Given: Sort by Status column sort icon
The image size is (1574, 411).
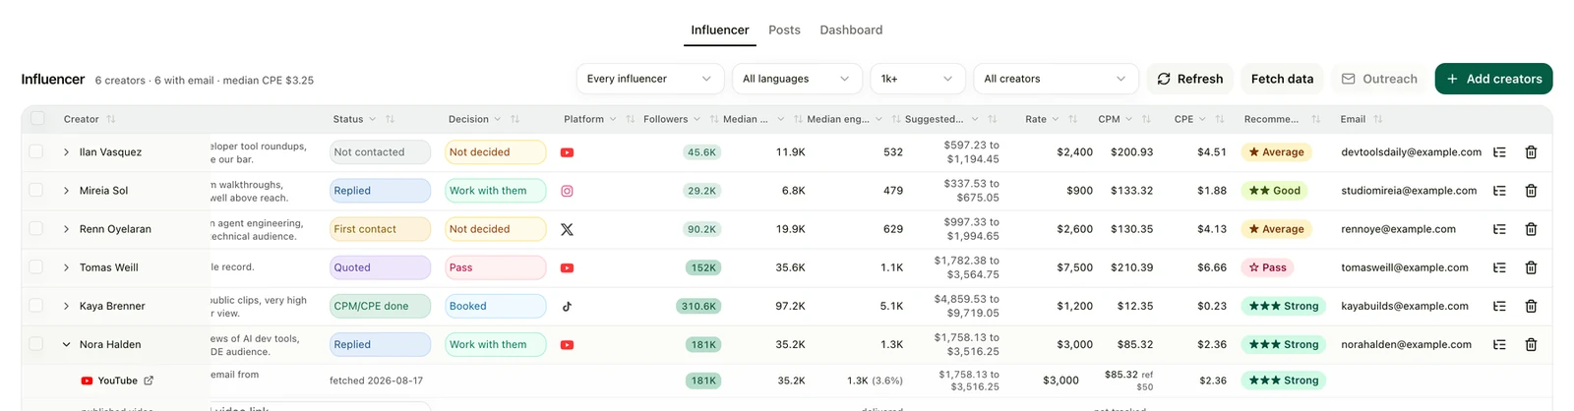Looking at the screenshot, I should click(390, 119).
